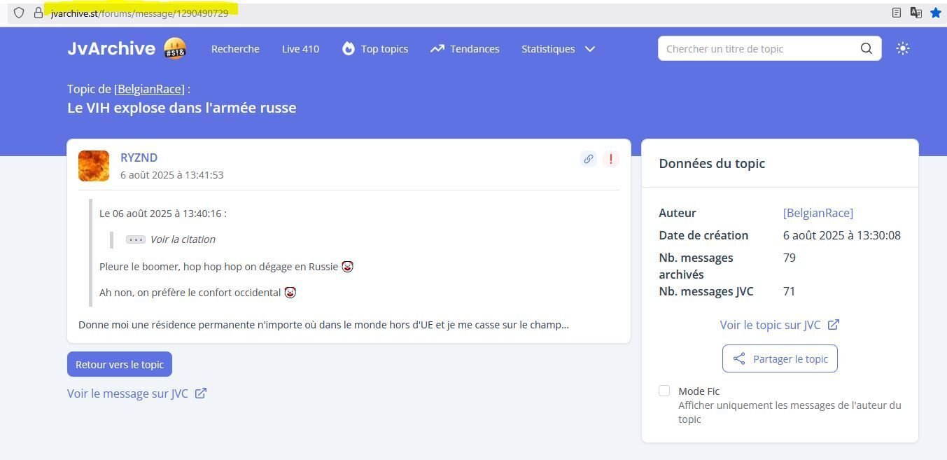Go to the Tendances section
The width and height of the screenshot is (947, 460).
[x=465, y=48]
